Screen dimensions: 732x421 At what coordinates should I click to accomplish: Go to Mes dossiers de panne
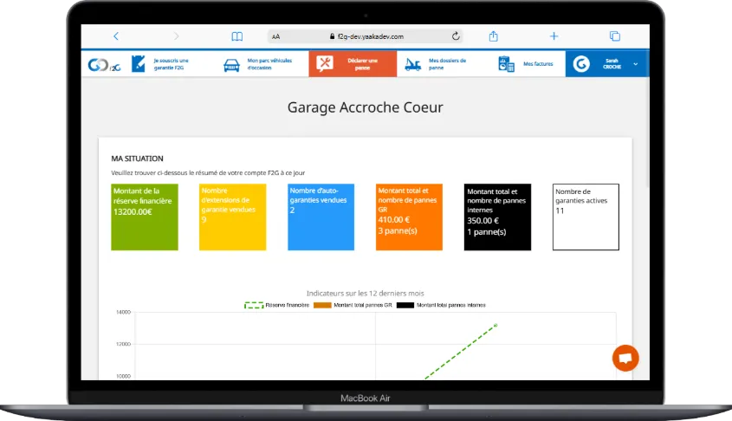pos(438,64)
